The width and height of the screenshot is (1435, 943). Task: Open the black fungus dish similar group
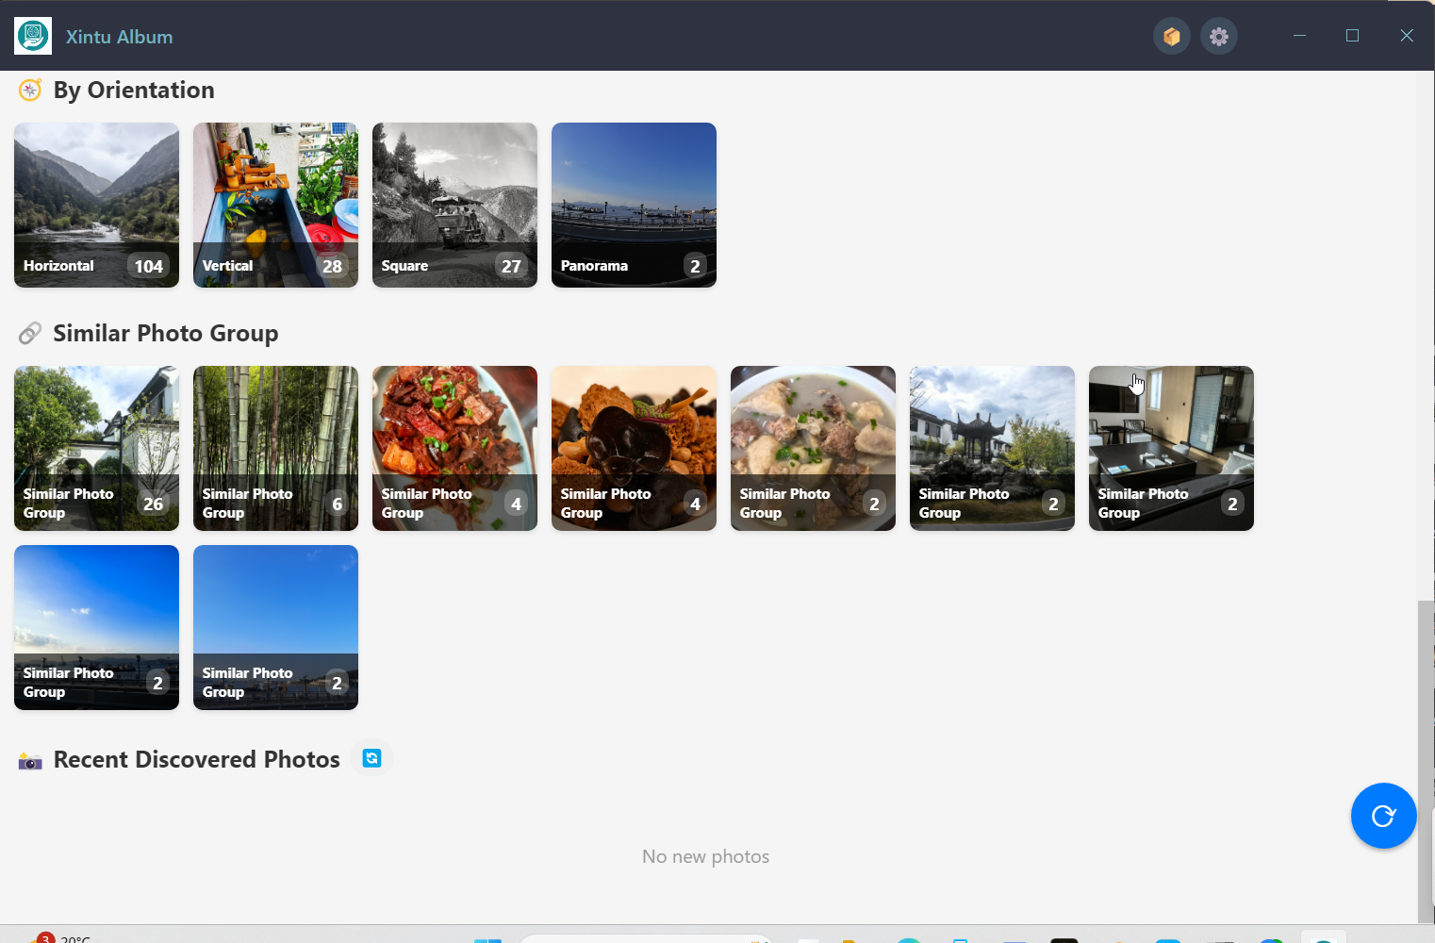coord(634,448)
